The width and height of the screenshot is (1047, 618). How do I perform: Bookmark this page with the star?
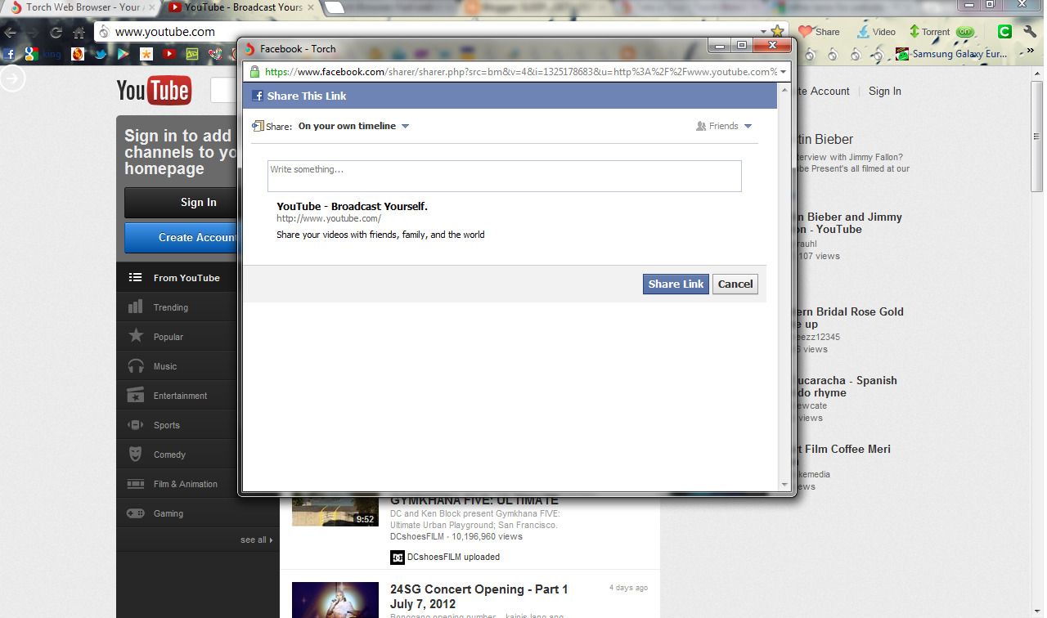[777, 31]
